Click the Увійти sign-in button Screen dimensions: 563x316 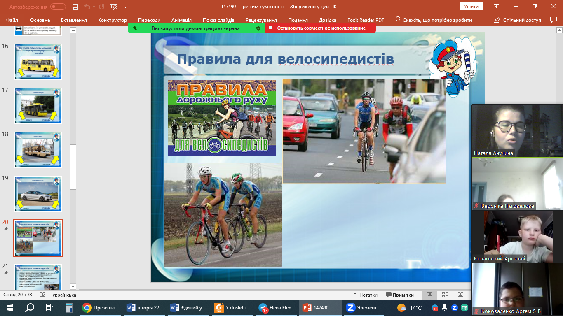pos(471,7)
